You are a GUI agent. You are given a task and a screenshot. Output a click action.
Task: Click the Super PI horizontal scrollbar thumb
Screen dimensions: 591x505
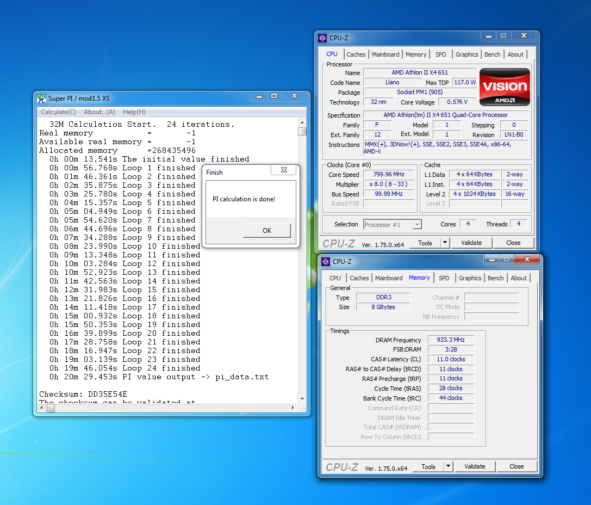(51, 408)
